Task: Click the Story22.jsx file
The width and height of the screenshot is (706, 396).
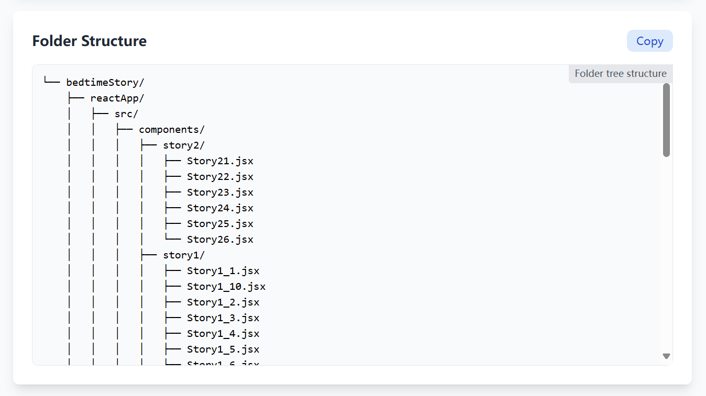Action: (220, 176)
